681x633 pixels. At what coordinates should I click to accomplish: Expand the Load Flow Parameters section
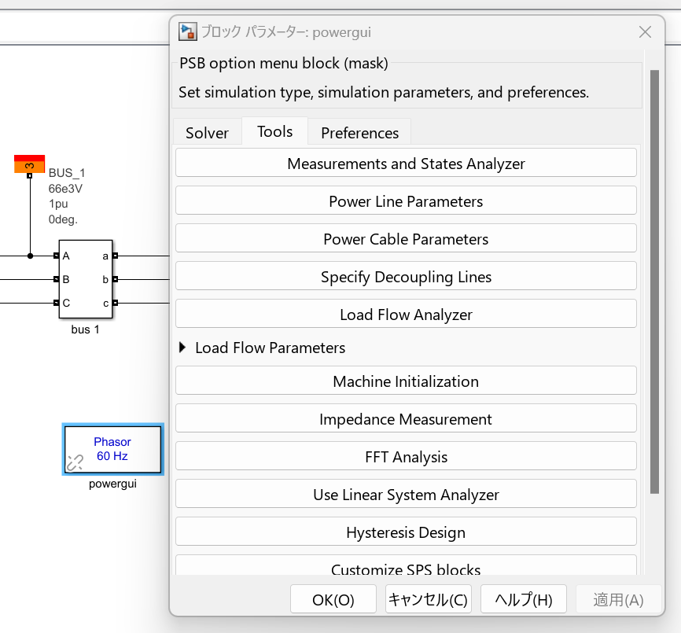pyautogui.click(x=182, y=348)
